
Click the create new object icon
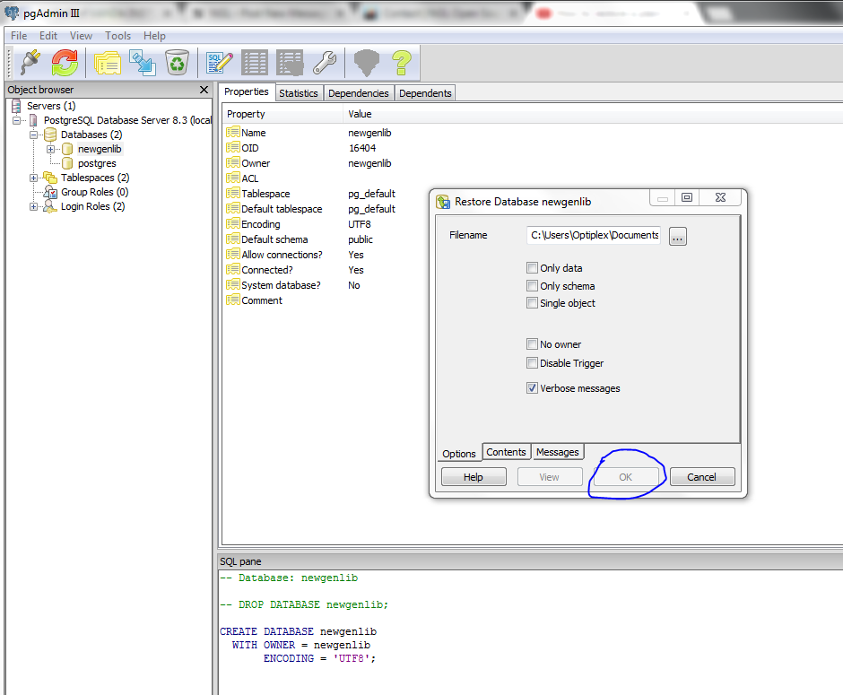point(143,62)
